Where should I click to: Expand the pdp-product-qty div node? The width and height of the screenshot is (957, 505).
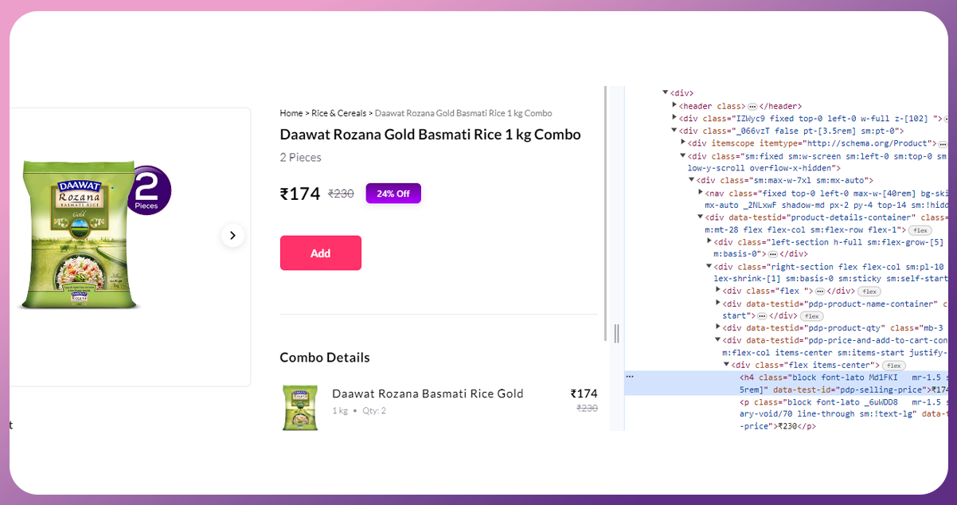click(717, 328)
